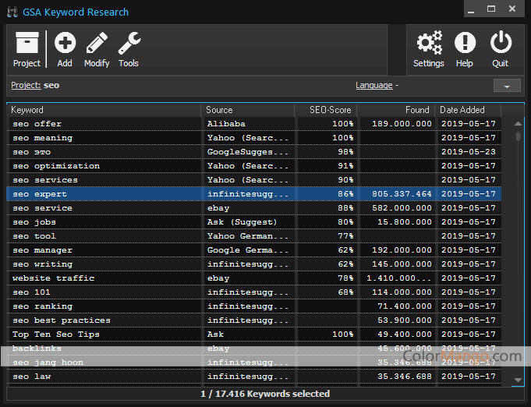Click the GSA Keyword Research binoculars icon
Viewport: 531px width, 407px height.
[x=12, y=12]
